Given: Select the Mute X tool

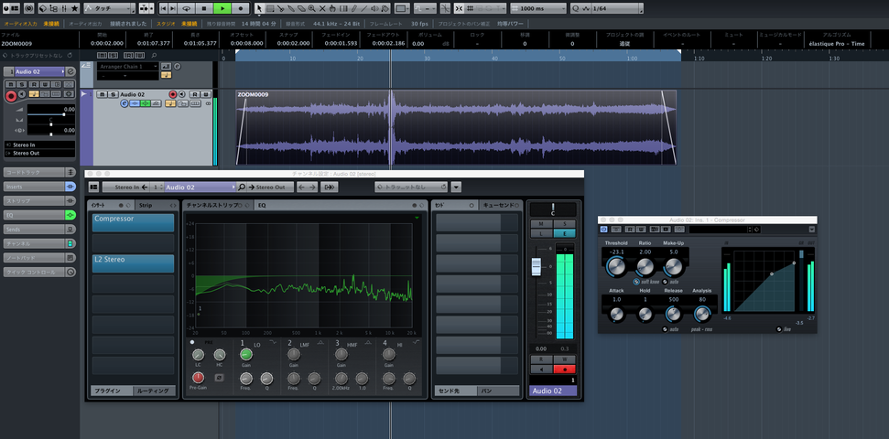Looking at the screenshot, I should [x=322, y=8].
